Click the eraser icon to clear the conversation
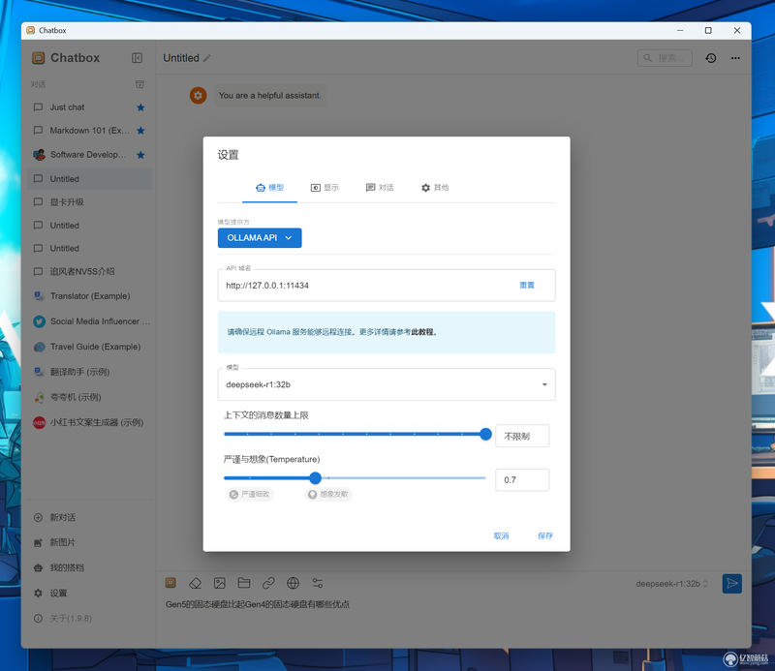Screen dimensions: 775x671 (x=195, y=584)
